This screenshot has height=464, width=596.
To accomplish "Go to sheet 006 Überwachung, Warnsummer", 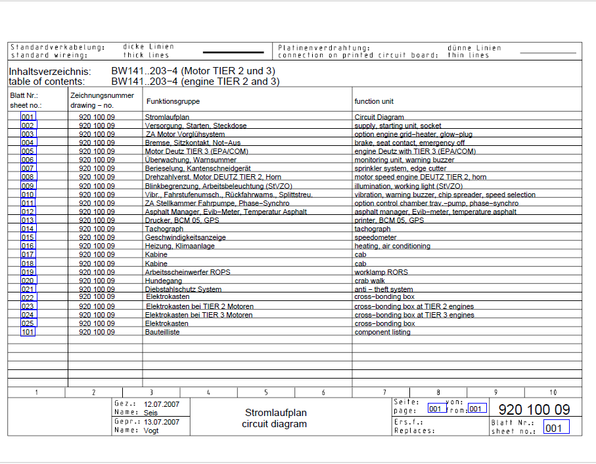I will [x=28, y=160].
